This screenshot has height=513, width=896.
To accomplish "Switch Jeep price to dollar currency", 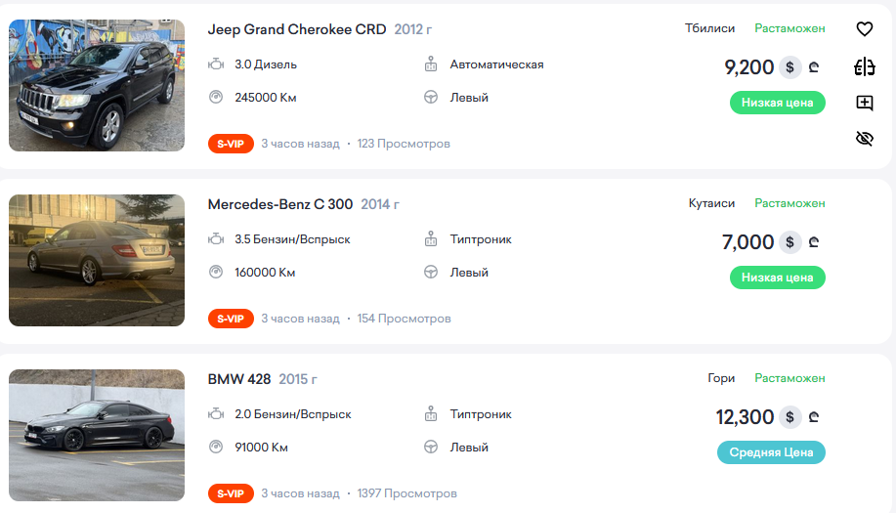I will tap(789, 67).
